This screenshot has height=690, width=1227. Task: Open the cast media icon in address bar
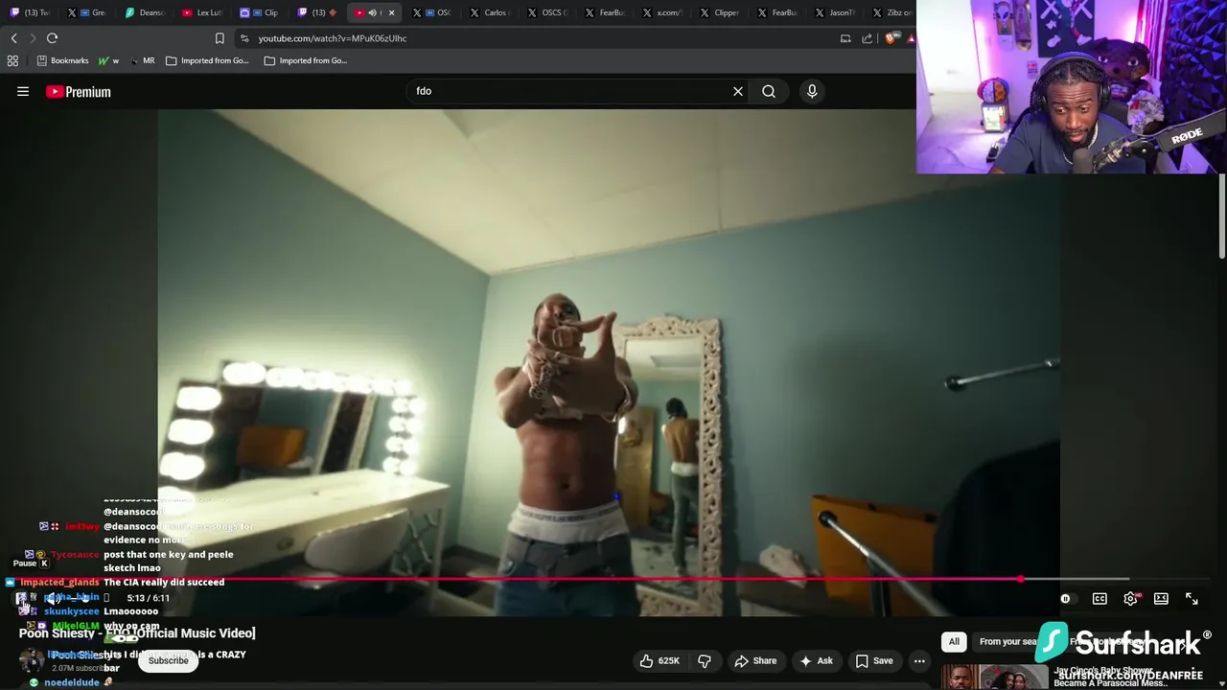click(845, 38)
